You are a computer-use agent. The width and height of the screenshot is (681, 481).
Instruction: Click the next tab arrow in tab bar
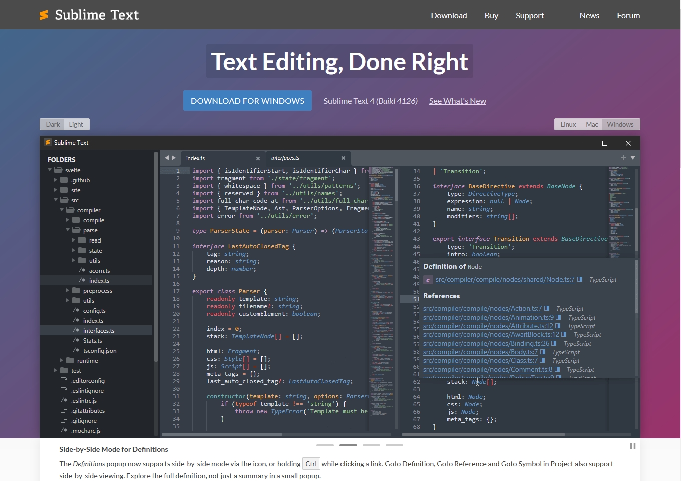coord(174,158)
